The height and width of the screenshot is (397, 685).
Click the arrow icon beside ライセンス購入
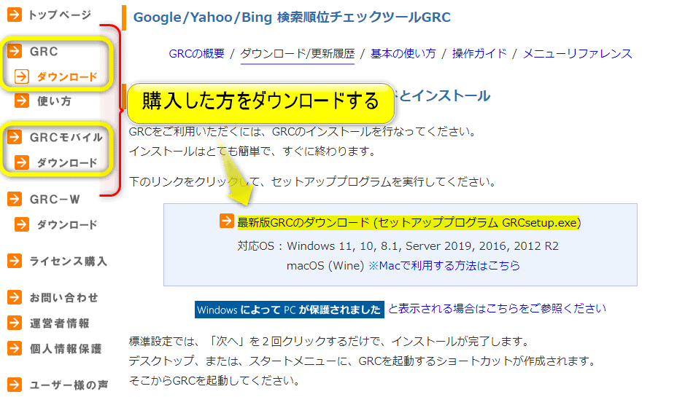coord(15,261)
